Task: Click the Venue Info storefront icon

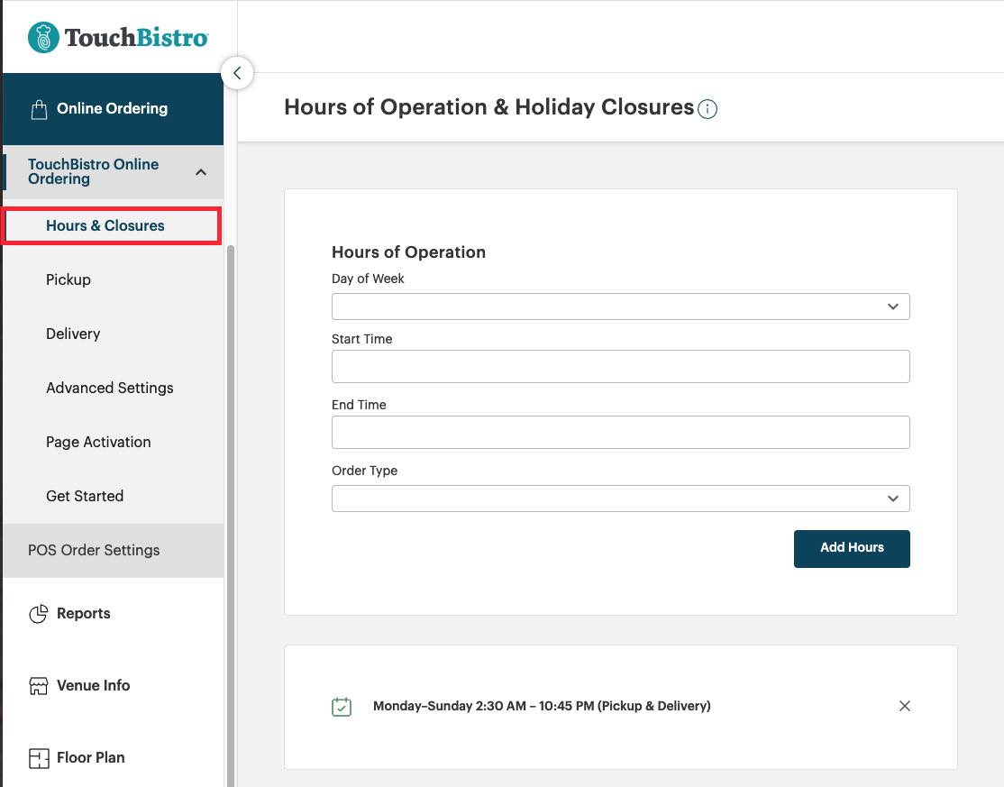Action: [38, 684]
